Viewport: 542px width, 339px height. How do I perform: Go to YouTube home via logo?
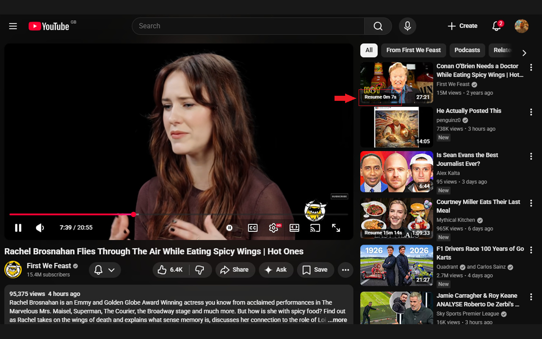[49, 26]
